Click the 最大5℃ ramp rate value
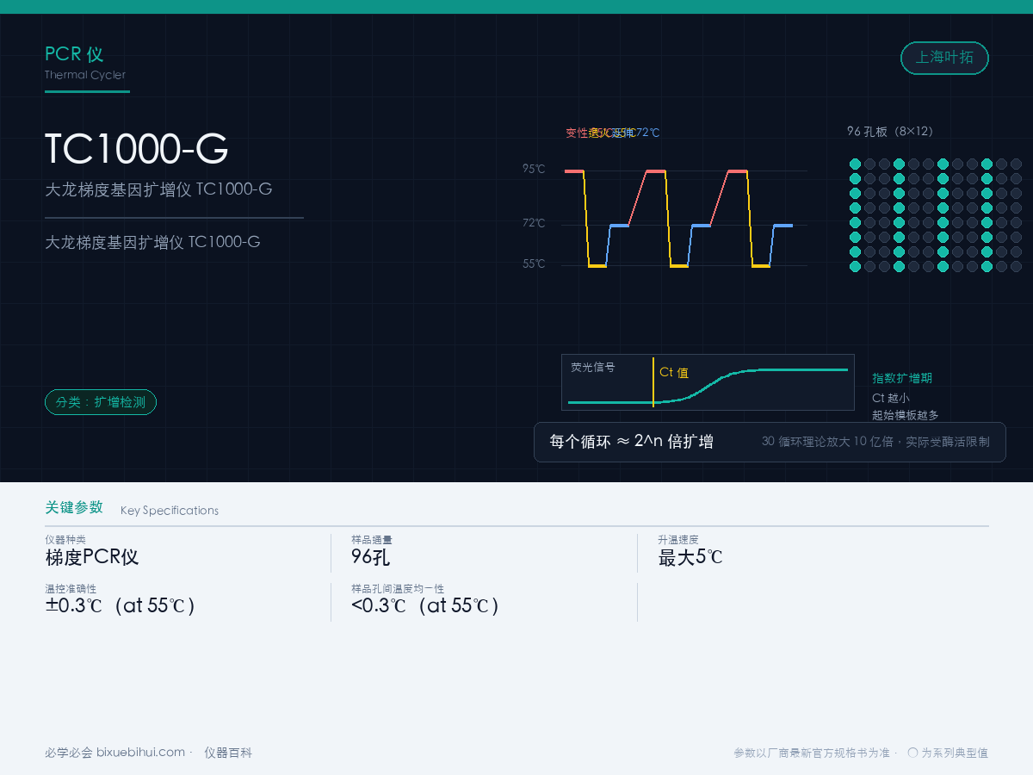 [x=690, y=557]
